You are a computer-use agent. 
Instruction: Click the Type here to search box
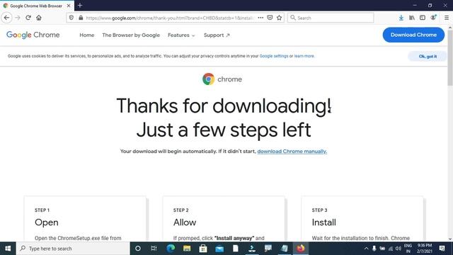pos(73,249)
